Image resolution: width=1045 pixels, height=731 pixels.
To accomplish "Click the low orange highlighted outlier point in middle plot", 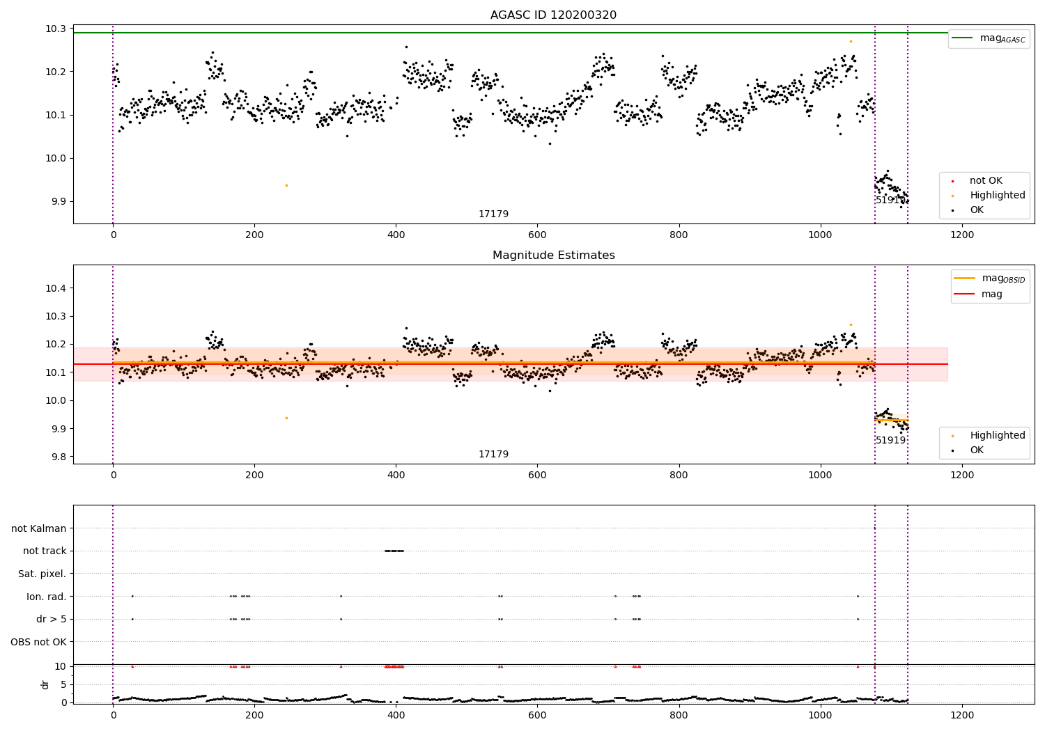I will point(286,418).
